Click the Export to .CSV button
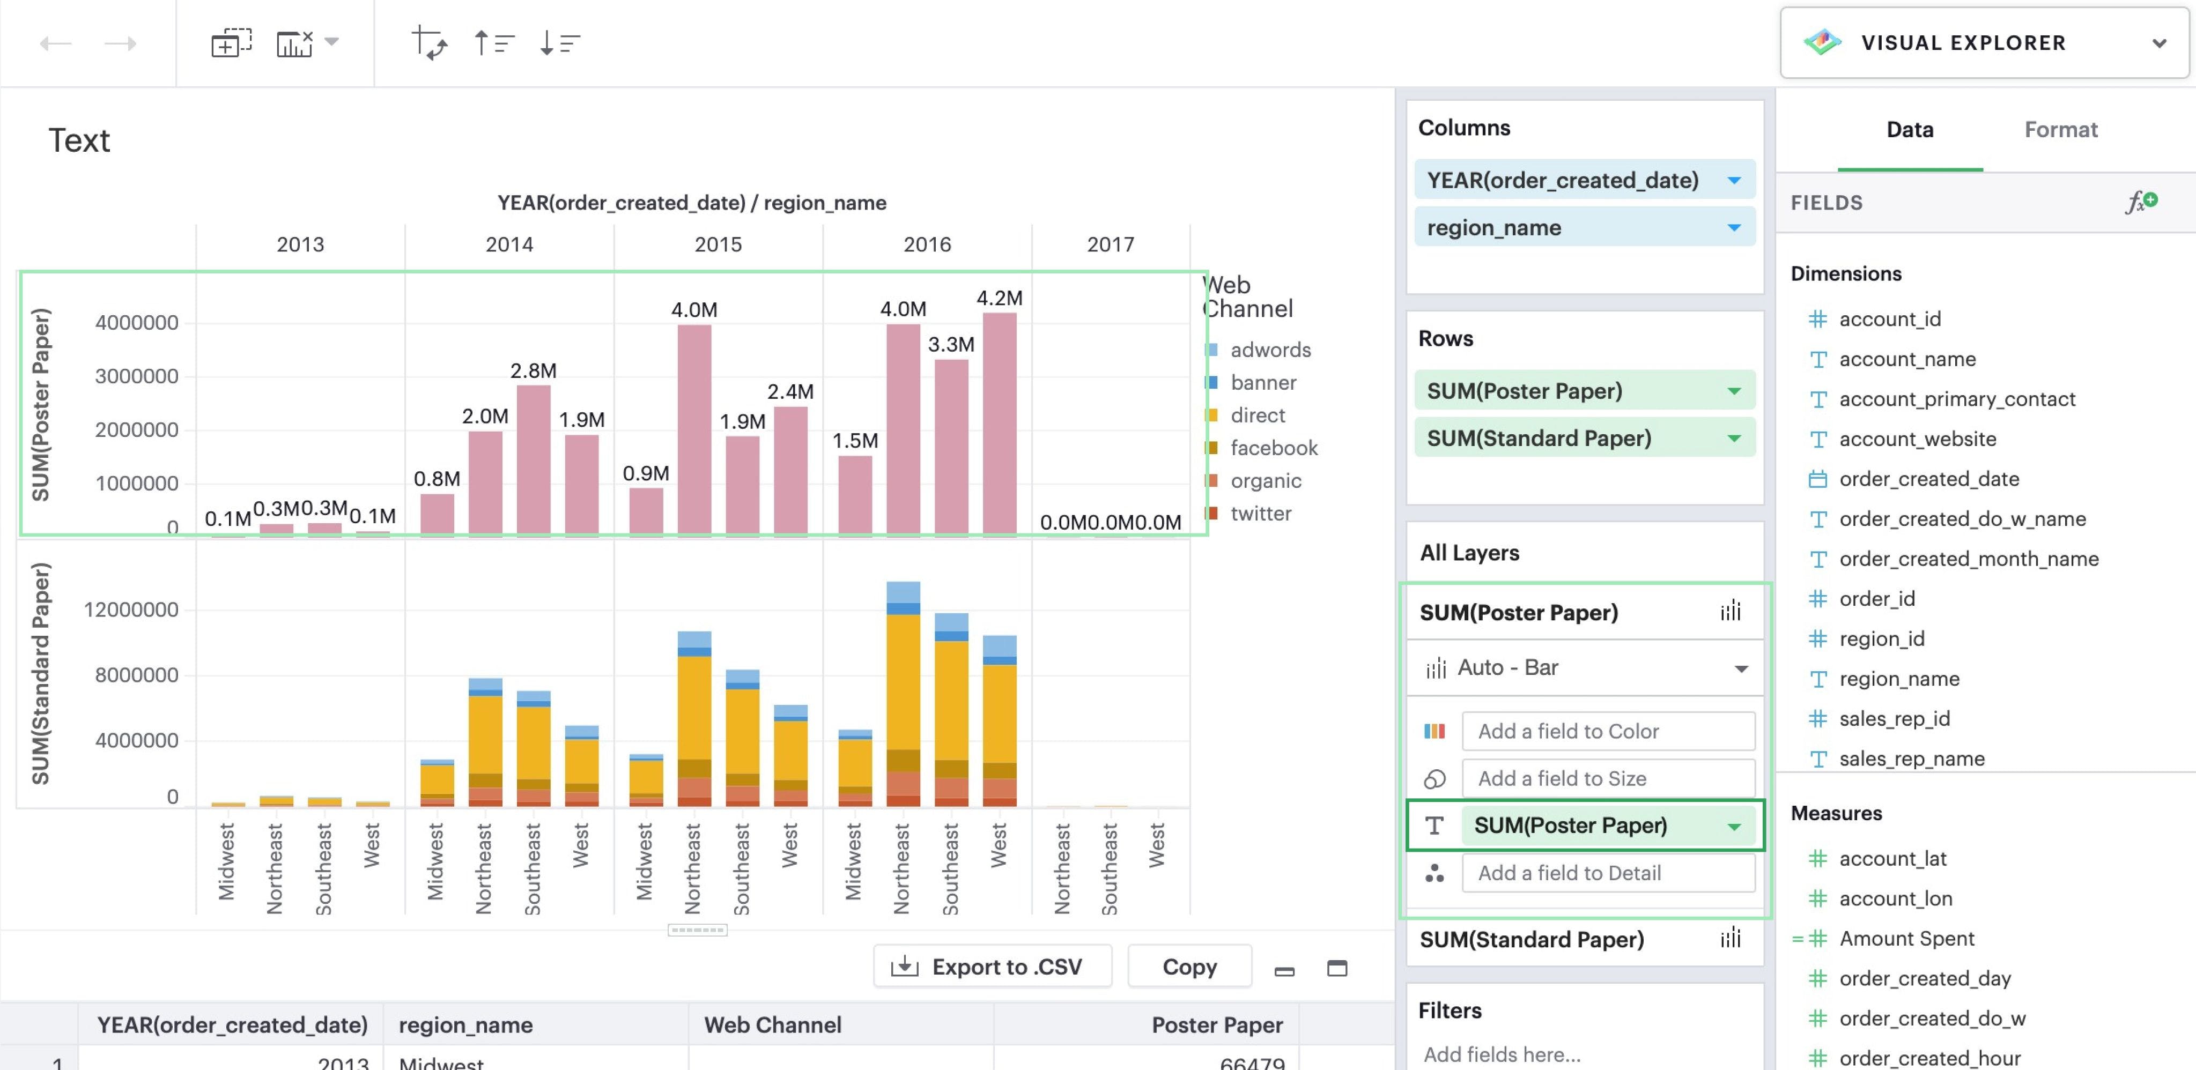2196x1070 pixels. coord(992,966)
